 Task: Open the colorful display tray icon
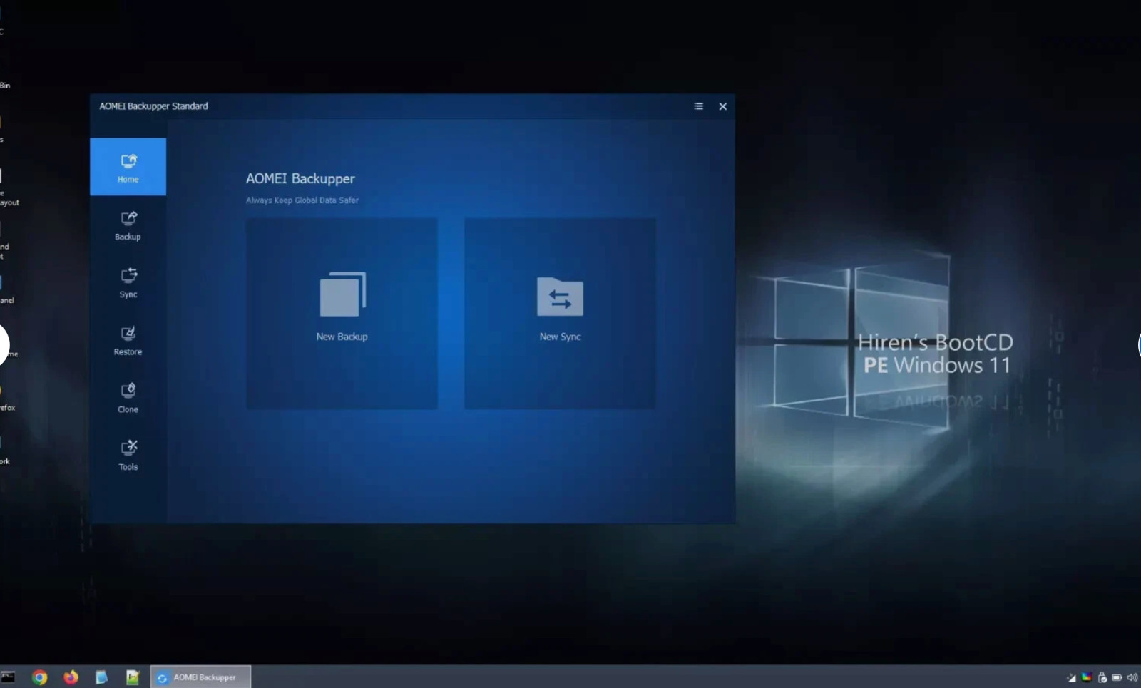(1086, 677)
